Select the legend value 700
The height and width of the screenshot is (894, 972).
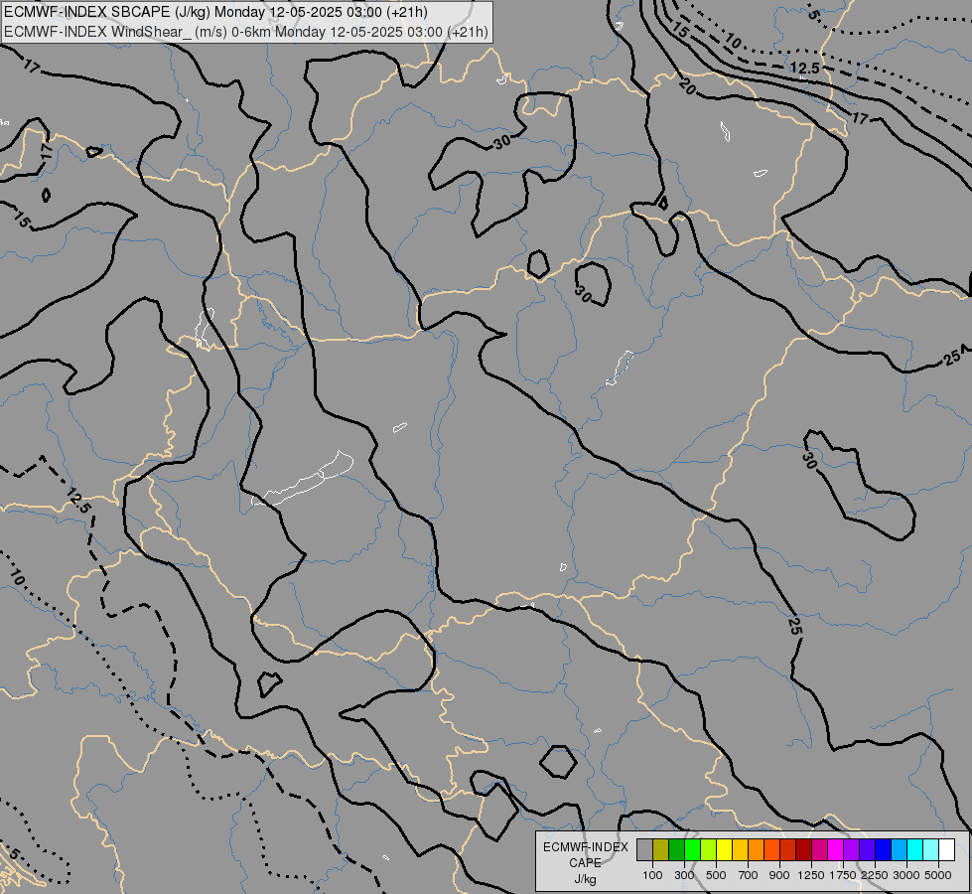point(749,875)
